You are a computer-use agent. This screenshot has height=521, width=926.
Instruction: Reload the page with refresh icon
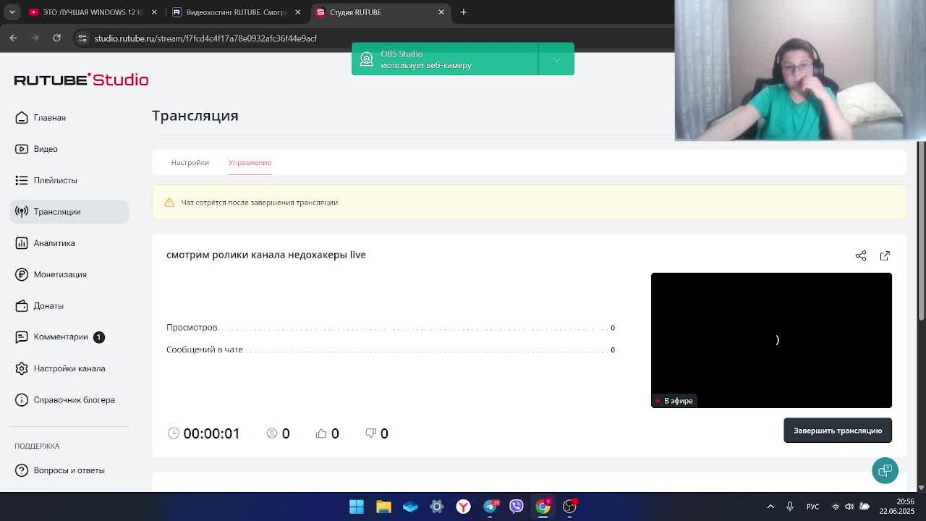pos(56,38)
